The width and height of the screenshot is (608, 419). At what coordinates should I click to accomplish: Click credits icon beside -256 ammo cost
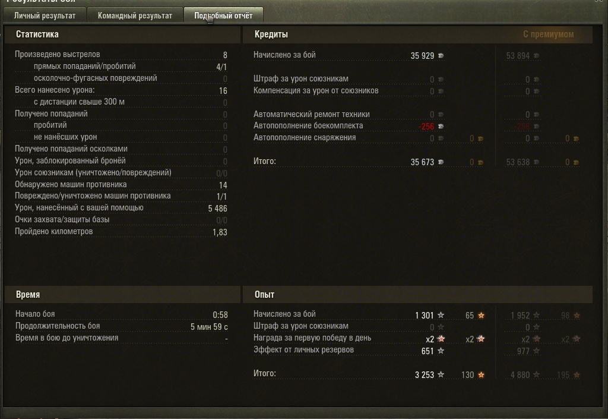pos(441,126)
